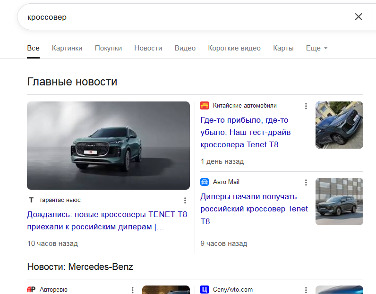Open three-dot menu for Авторевю article
This screenshot has height=294, width=376.
pos(133,290)
